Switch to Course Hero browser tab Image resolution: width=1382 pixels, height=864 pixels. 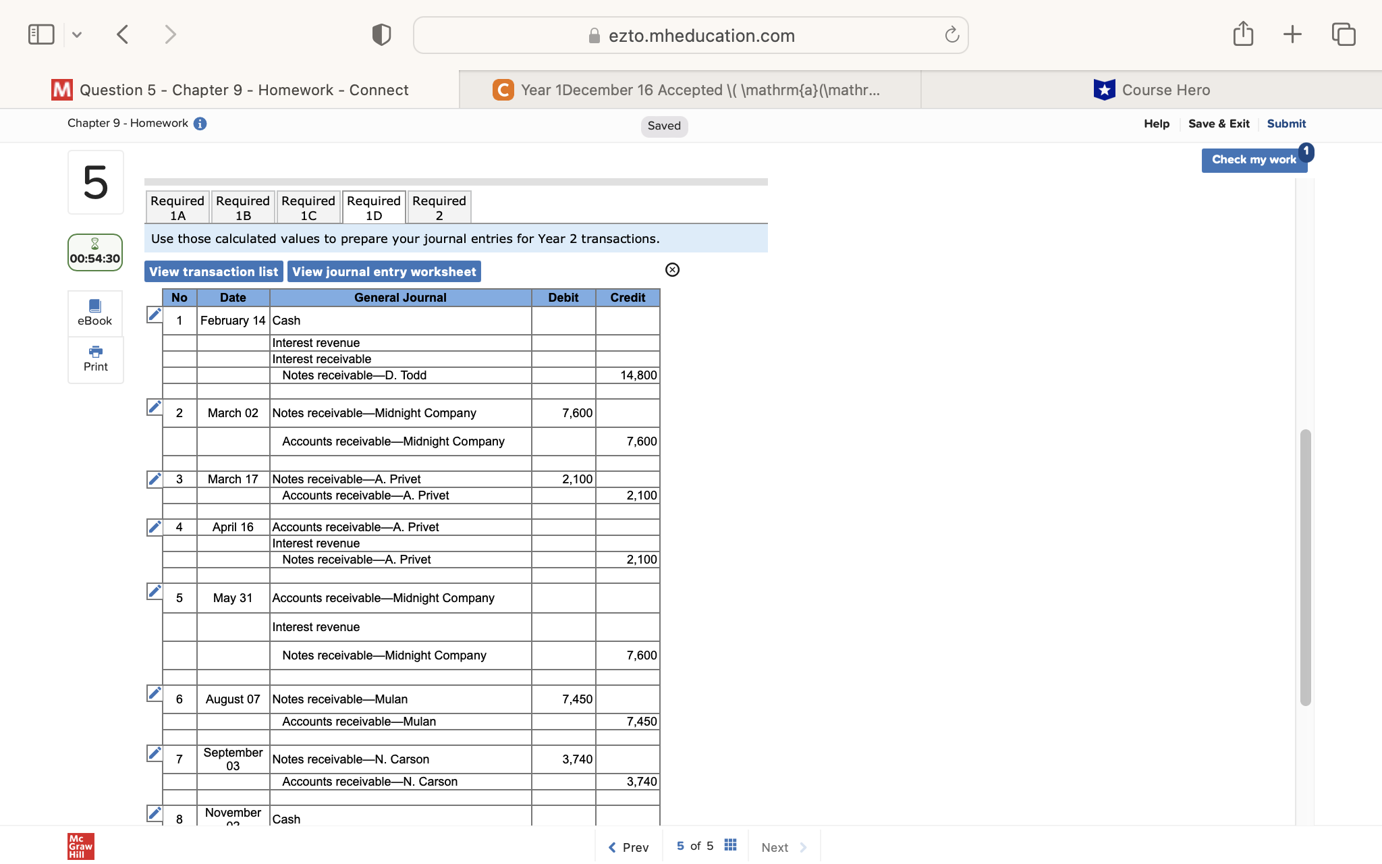click(1151, 90)
